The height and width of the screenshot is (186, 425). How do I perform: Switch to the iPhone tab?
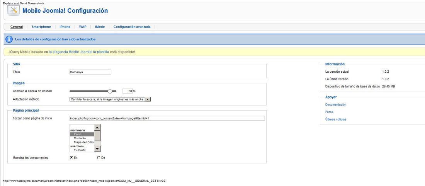point(65,27)
